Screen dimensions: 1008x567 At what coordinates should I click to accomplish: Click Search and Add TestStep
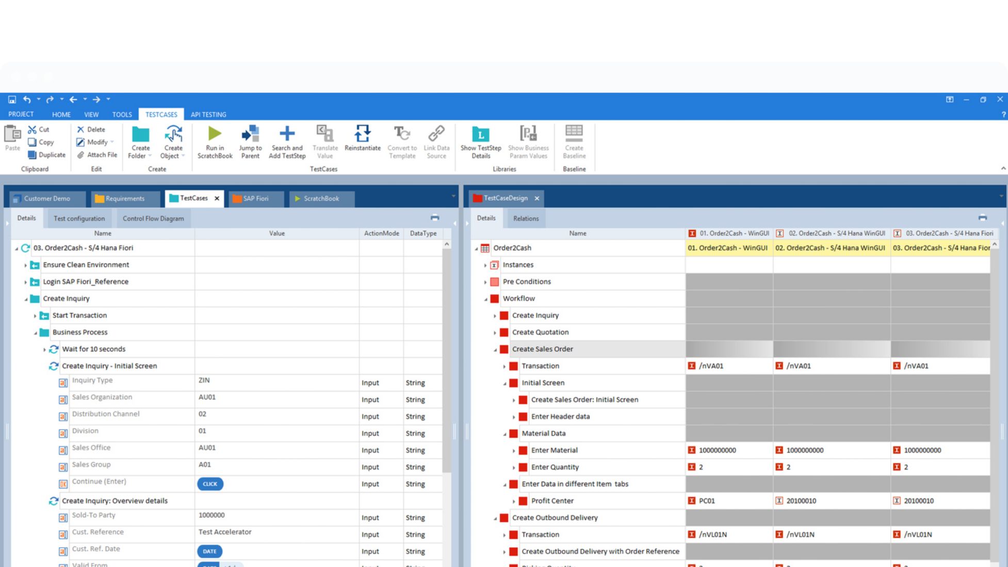coord(287,135)
